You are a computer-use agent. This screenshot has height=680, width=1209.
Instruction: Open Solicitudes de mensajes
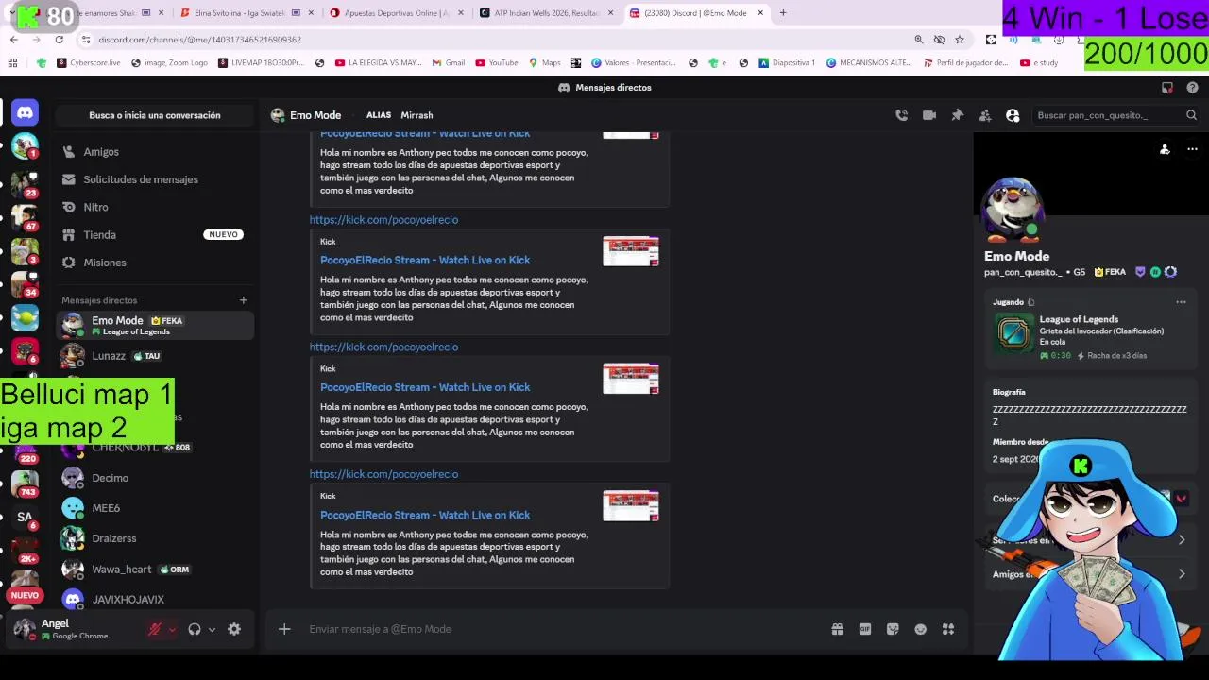tap(155, 179)
